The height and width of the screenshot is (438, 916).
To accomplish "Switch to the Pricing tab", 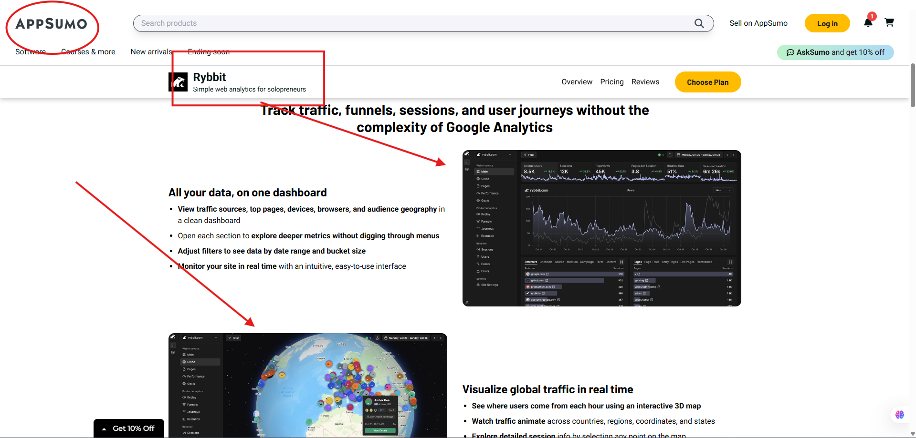I will tap(611, 81).
